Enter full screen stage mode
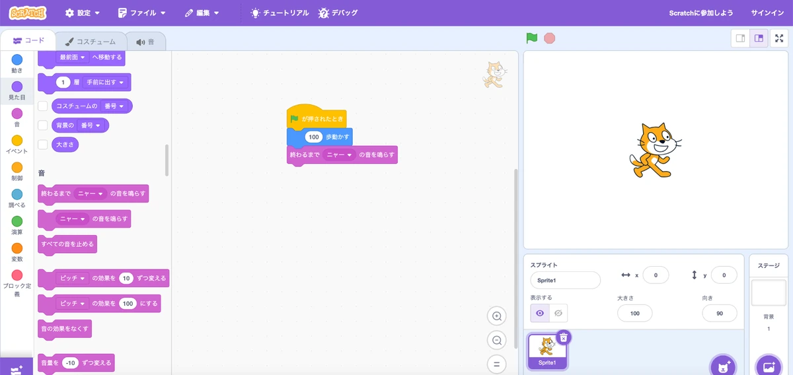Screen dimensions: 793x375 click(780, 38)
